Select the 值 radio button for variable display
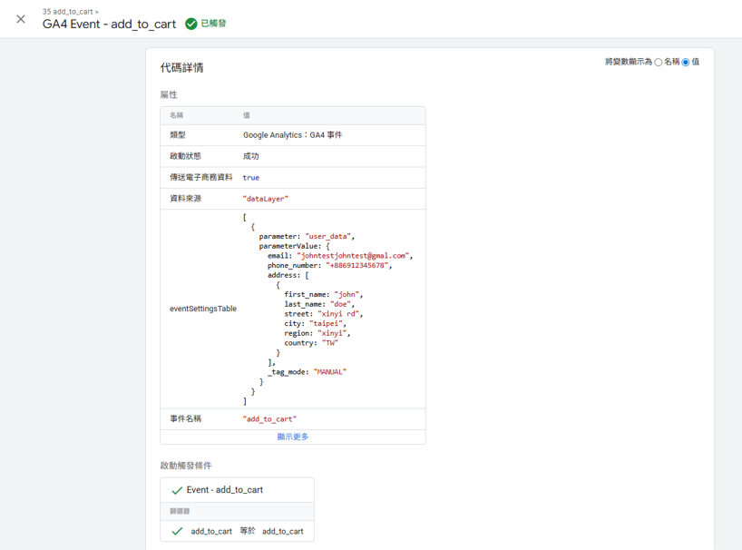The height and width of the screenshot is (550, 742). point(686,63)
